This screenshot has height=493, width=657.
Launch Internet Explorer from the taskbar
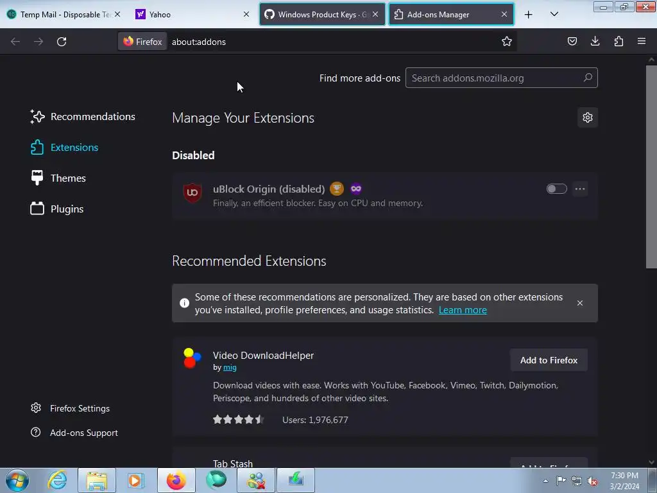point(57,480)
